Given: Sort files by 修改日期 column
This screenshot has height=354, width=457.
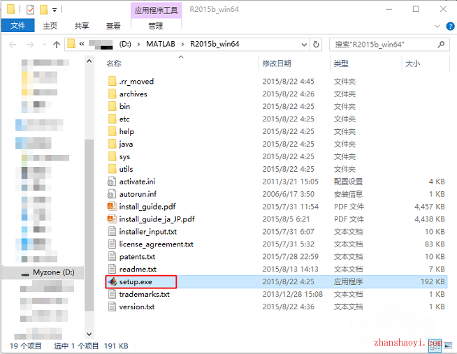Looking at the screenshot, I should pos(277,64).
